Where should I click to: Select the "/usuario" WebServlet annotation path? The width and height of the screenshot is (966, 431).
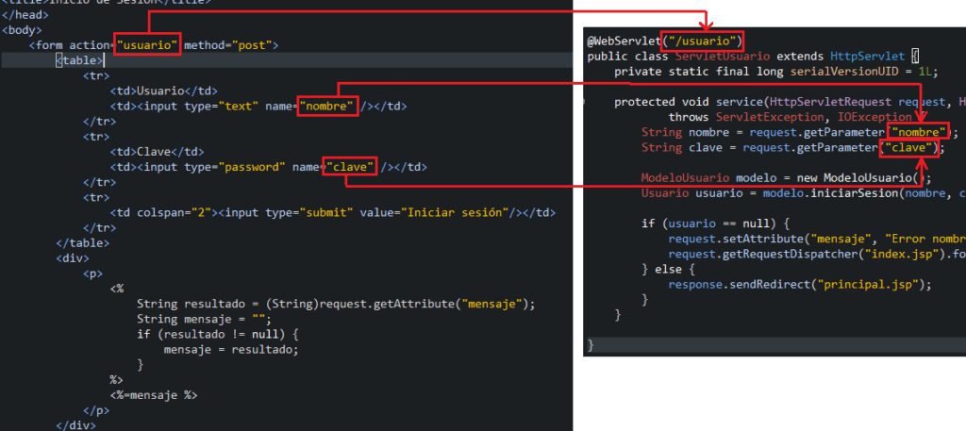pos(702,41)
